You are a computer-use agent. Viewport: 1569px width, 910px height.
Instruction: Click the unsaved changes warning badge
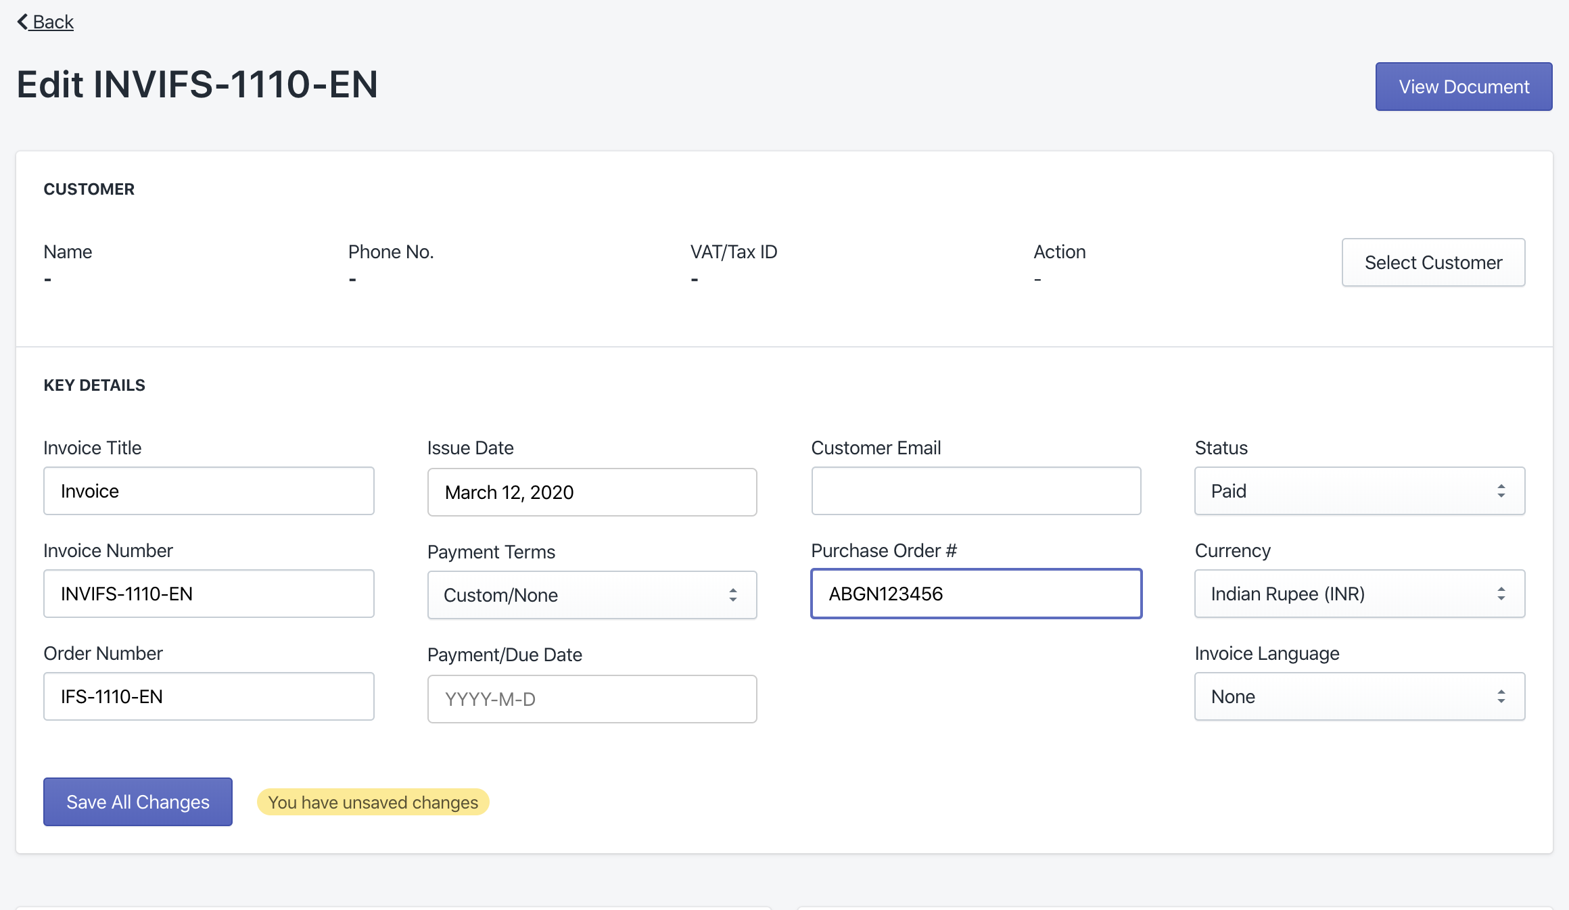[x=372, y=802]
